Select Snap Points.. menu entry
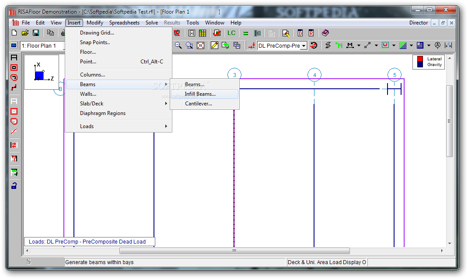Screen dimensions: 468x279 click(118, 42)
